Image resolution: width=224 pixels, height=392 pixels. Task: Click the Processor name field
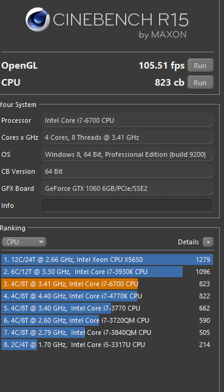[x=127, y=120]
